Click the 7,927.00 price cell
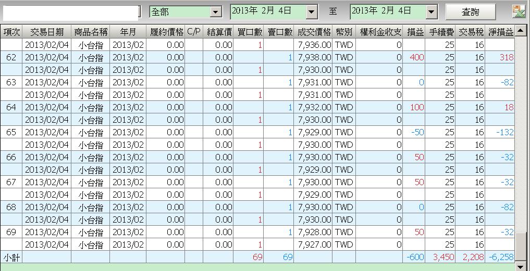Screen dimensions: 530x271 (x=314, y=244)
